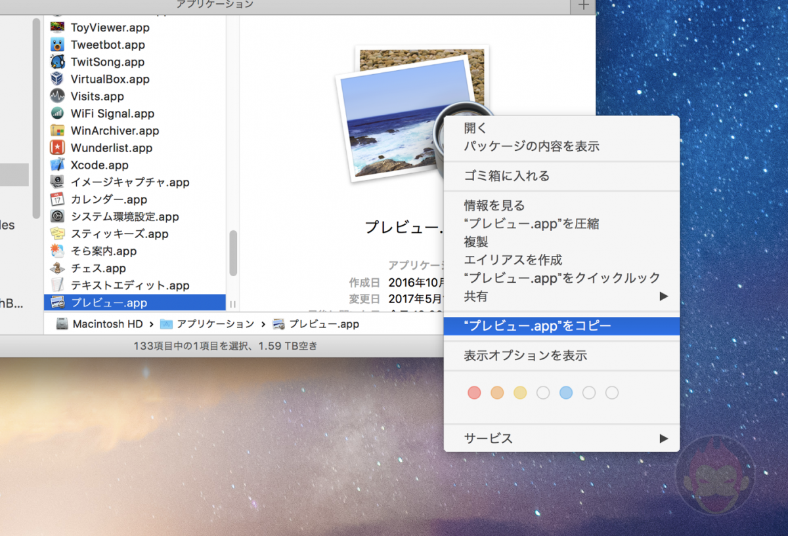Click the yellow tag color swatch

tap(520, 392)
